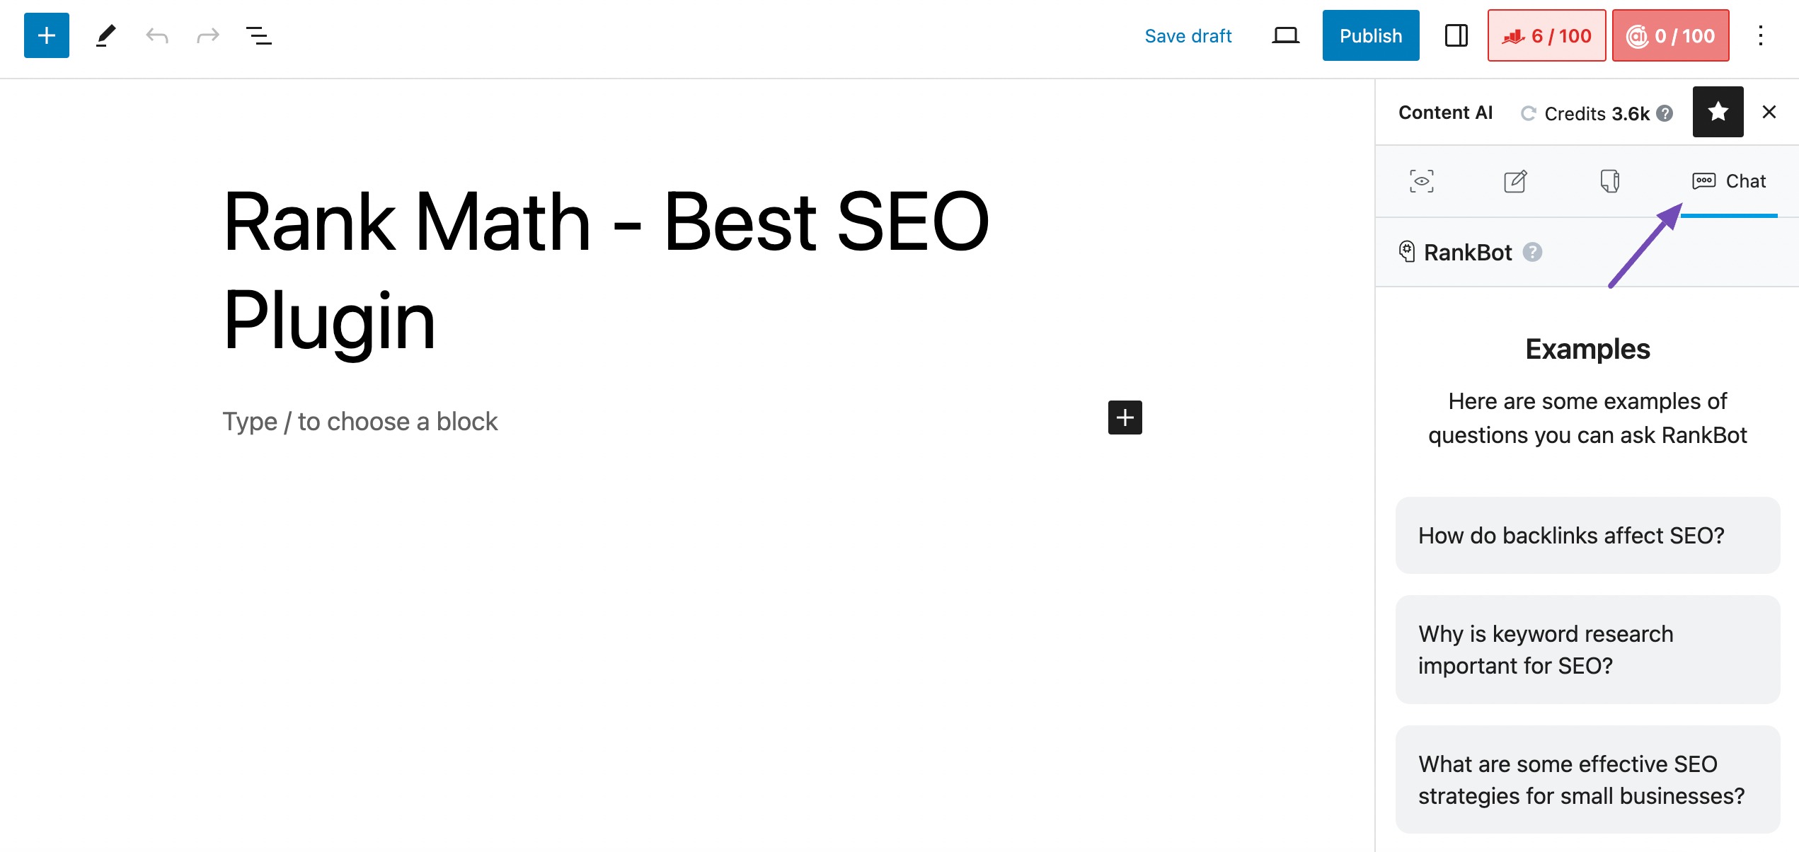Toggle the Content AI score 0/100 panel
This screenshot has height=852, width=1799.
pyautogui.click(x=1670, y=35)
